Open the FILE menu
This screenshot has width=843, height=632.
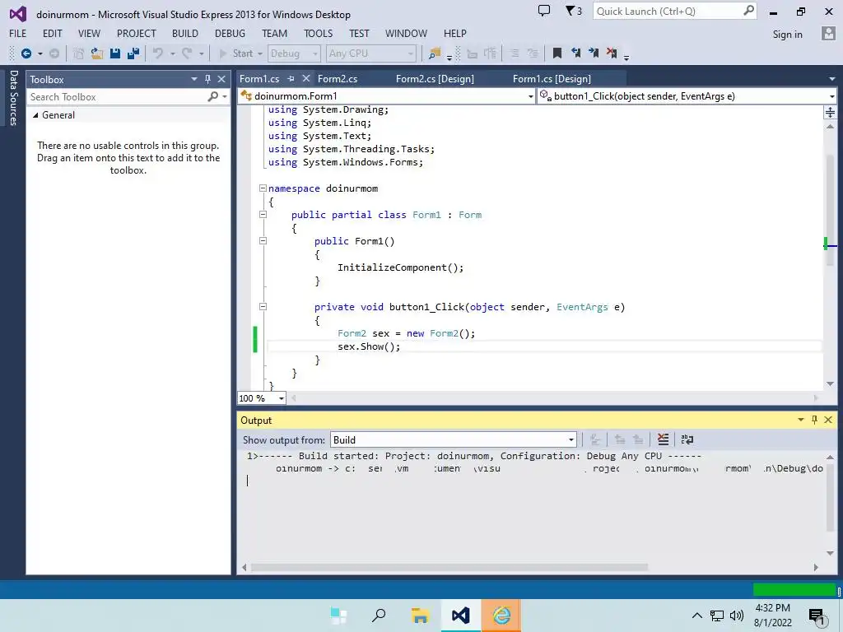18,33
